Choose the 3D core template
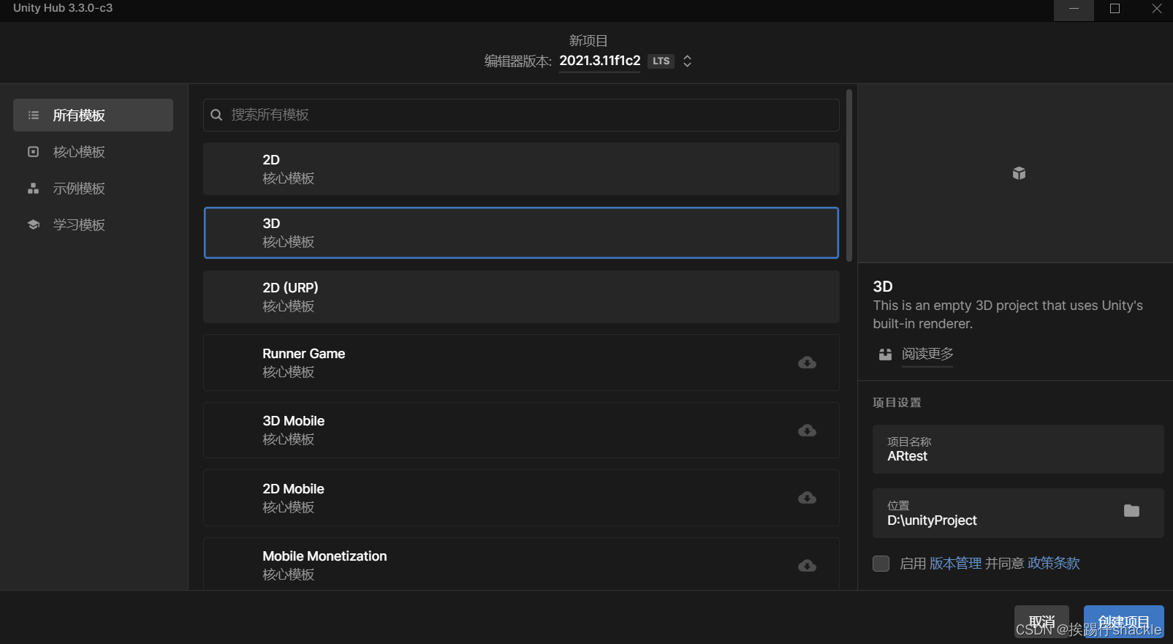The height and width of the screenshot is (644, 1173). [x=521, y=232]
